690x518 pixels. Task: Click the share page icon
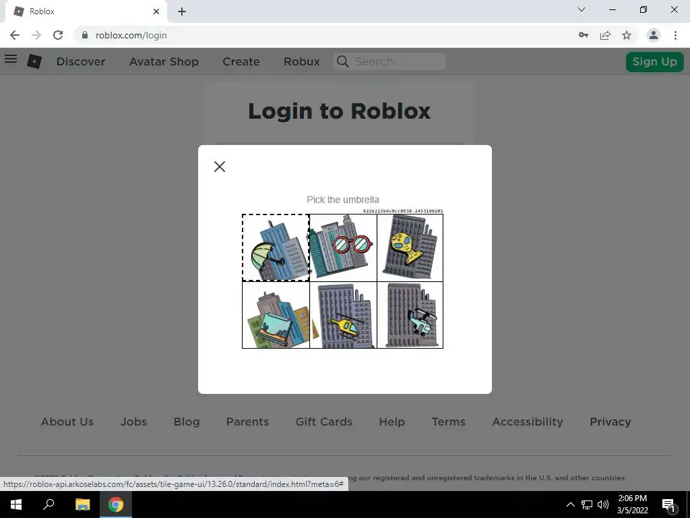click(605, 35)
